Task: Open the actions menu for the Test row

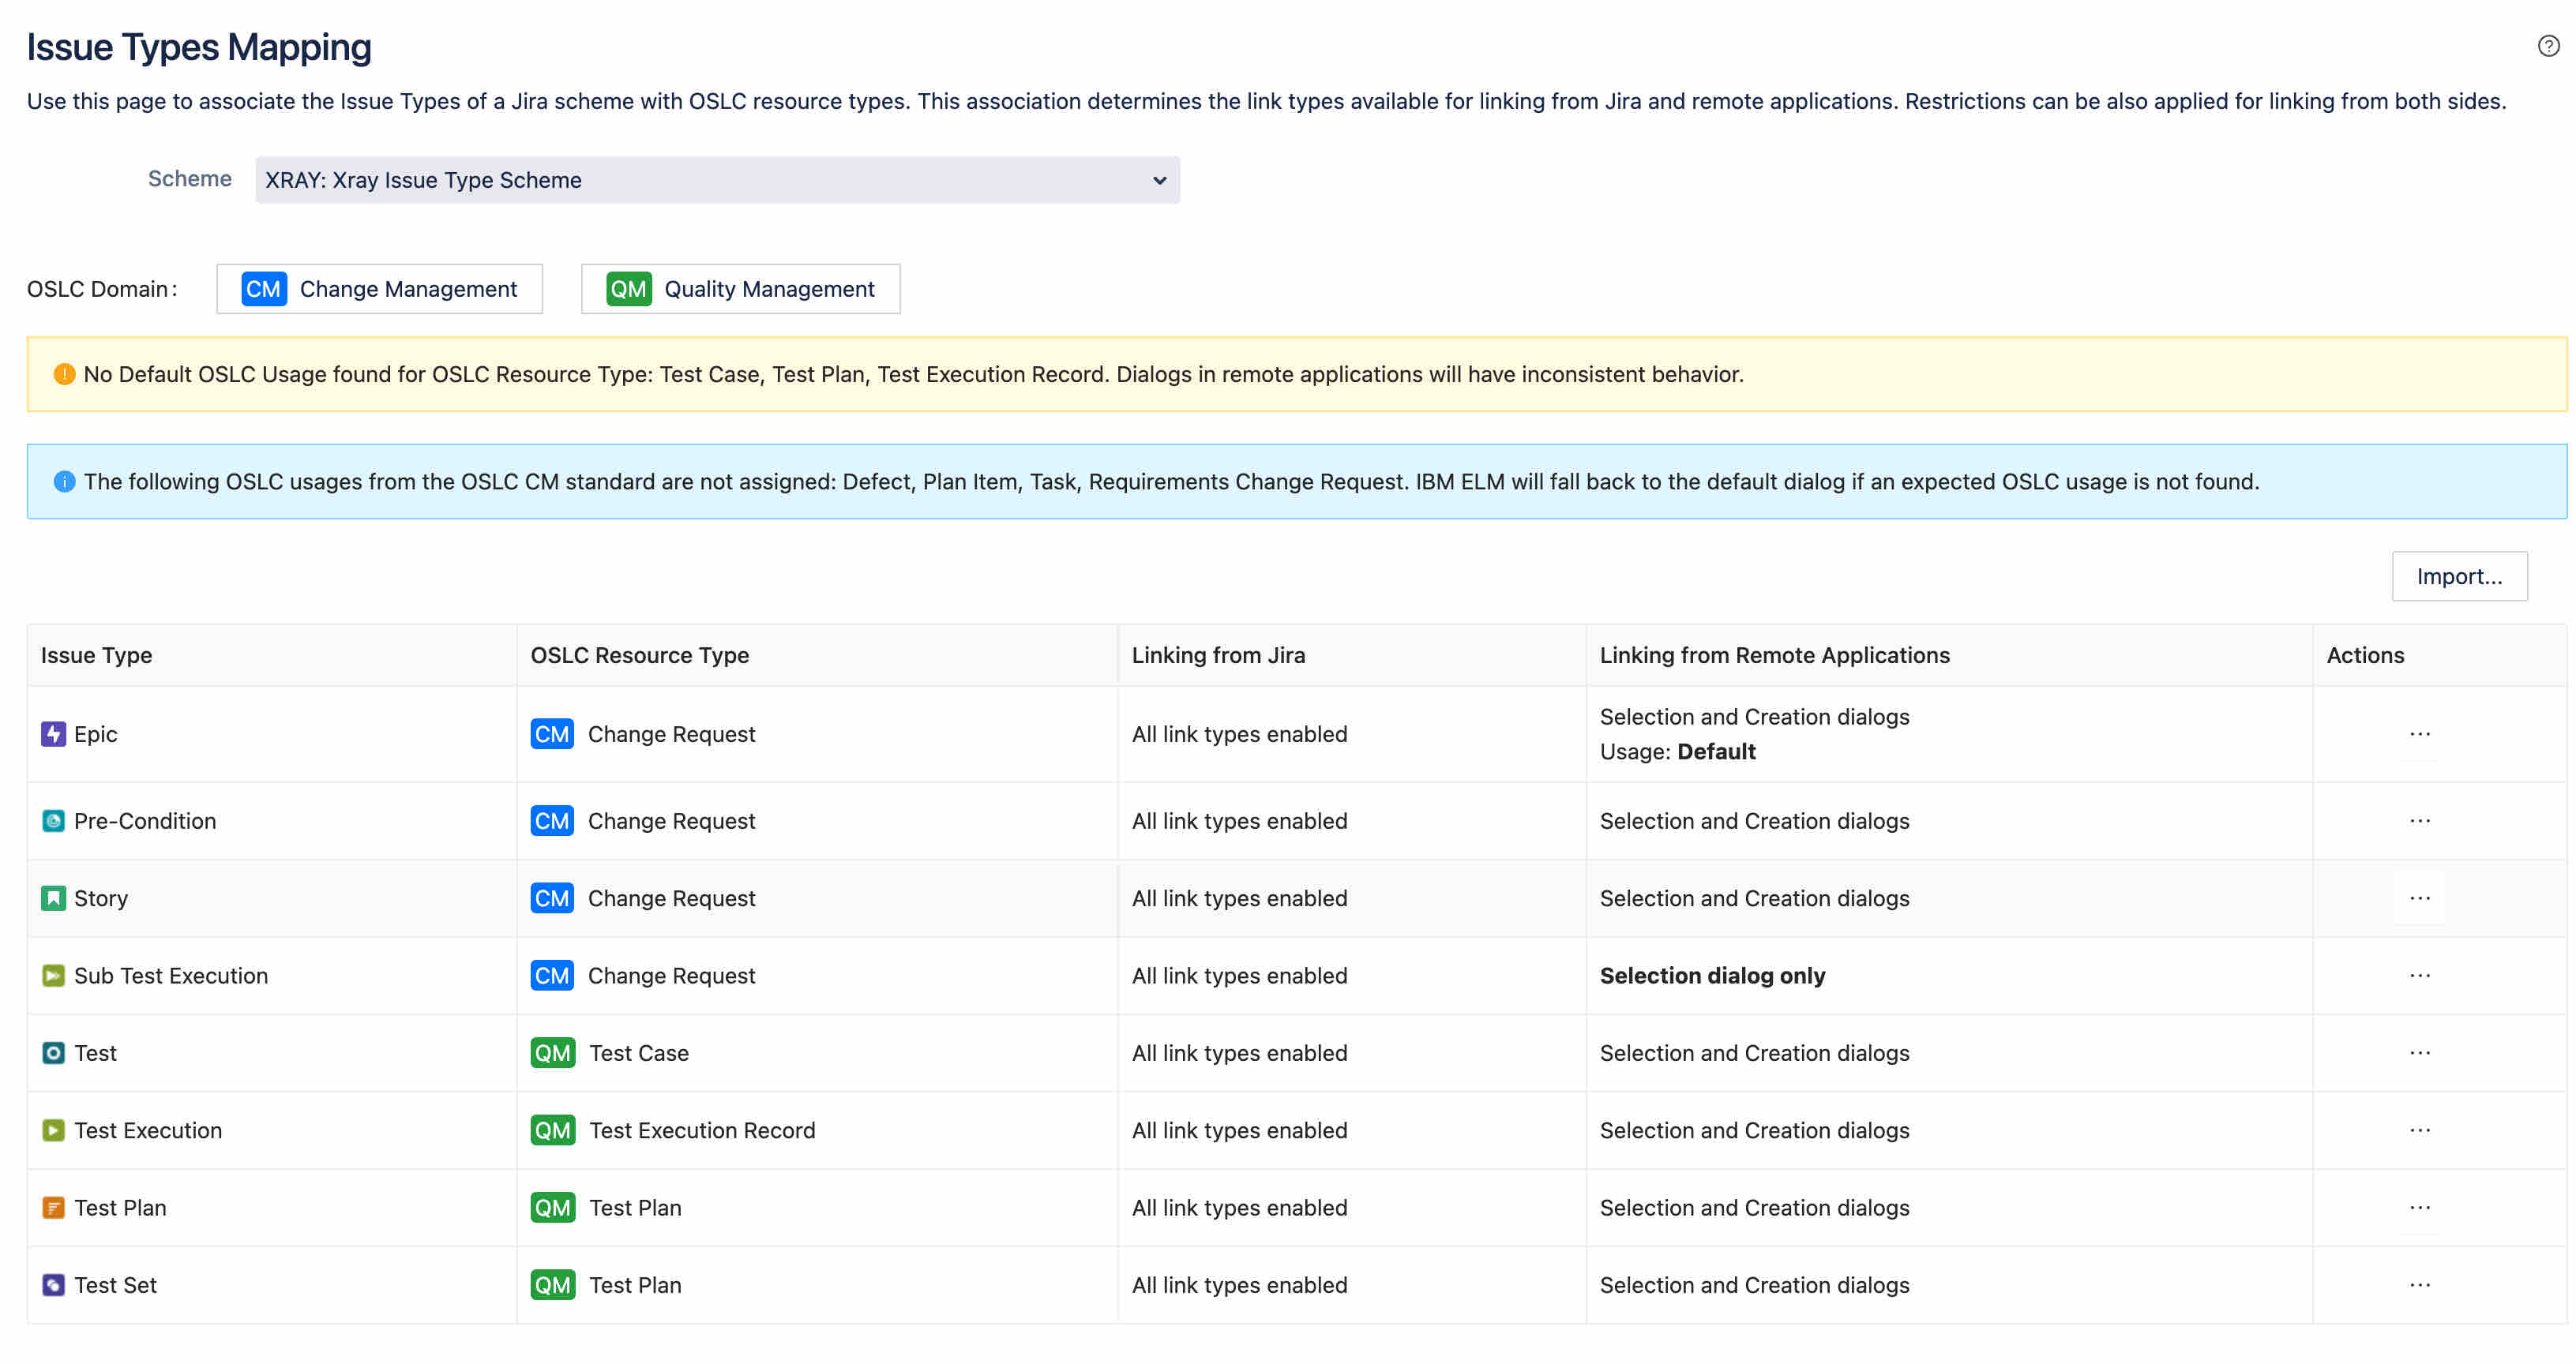Action: 2419,1053
